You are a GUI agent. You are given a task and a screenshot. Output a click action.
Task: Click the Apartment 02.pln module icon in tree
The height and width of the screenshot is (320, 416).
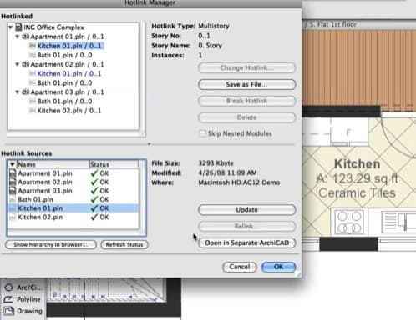click(x=26, y=64)
